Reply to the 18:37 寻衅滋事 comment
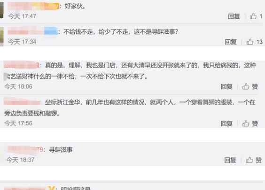The image size is (265, 190). click(230, 160)
